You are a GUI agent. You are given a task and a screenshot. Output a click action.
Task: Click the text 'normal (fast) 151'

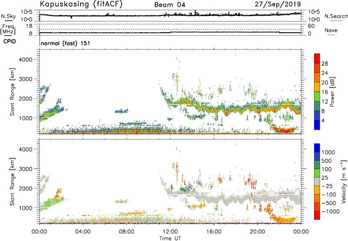coord(66,43)
